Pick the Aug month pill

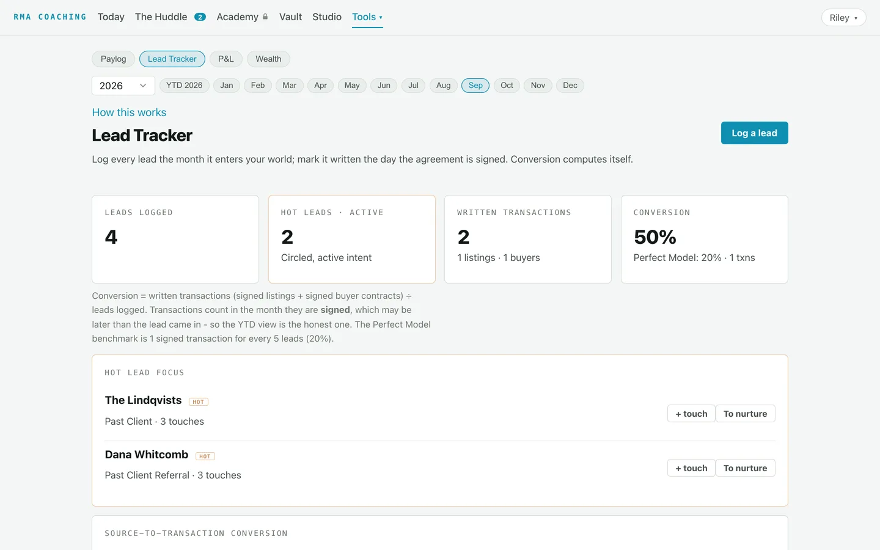(443, 86)
